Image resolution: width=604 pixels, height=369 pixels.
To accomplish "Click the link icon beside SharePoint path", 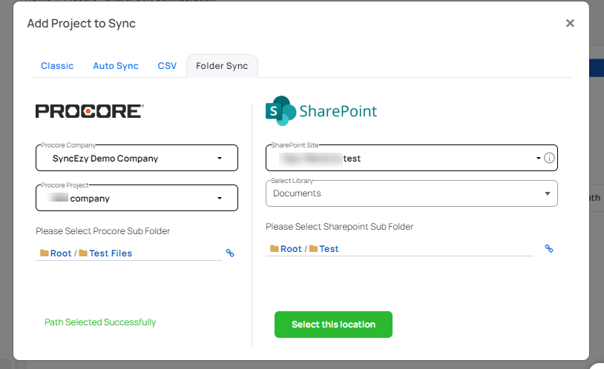I will 549,248.
